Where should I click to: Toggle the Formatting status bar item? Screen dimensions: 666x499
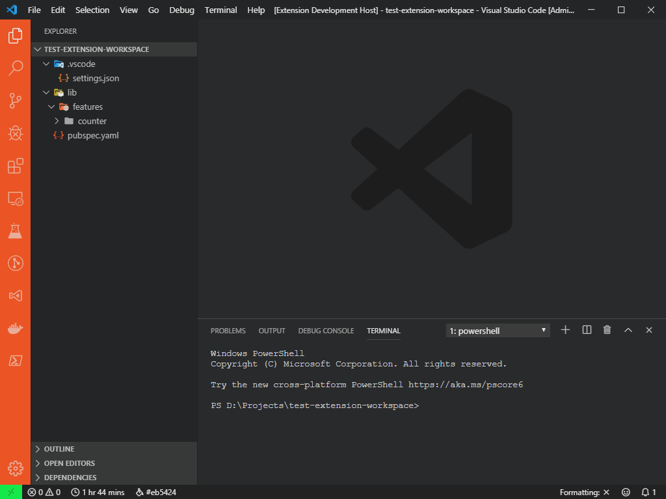point(585,493)
